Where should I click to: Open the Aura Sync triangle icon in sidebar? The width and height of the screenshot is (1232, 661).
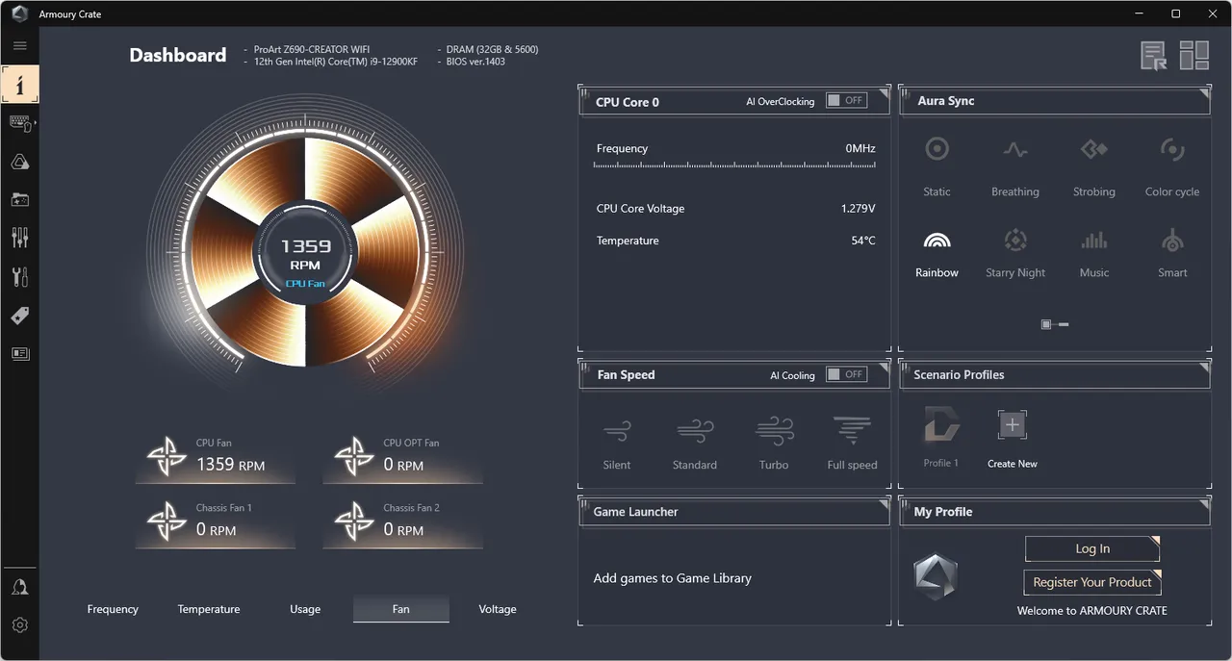coord(19,162)
